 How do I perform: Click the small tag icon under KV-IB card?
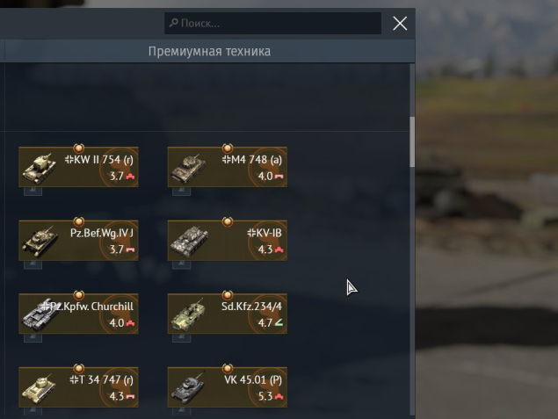(x=182, y=264)
